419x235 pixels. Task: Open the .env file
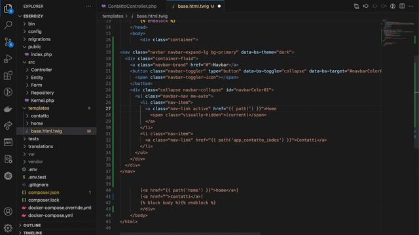click(33, 170)
